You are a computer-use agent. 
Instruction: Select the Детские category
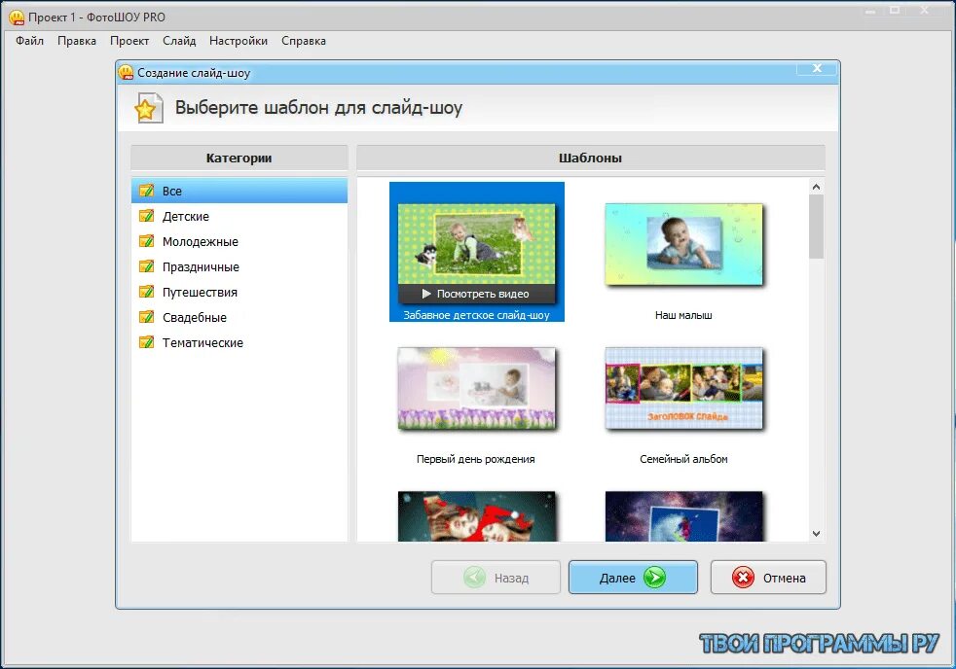(239, 216)
